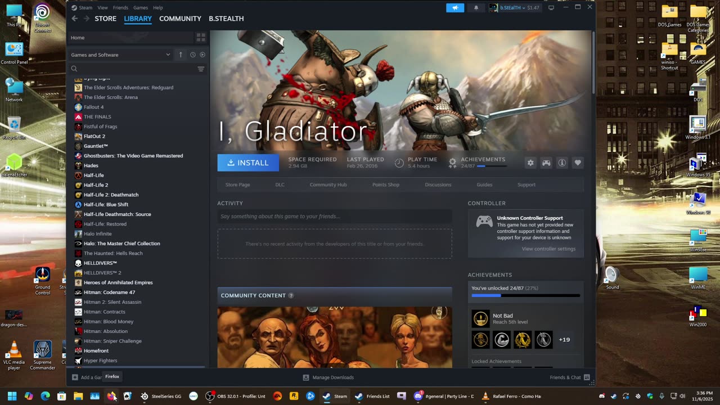Open the DLC link
Viewport: 720px width, 405px height.
[x=280, y=184]
